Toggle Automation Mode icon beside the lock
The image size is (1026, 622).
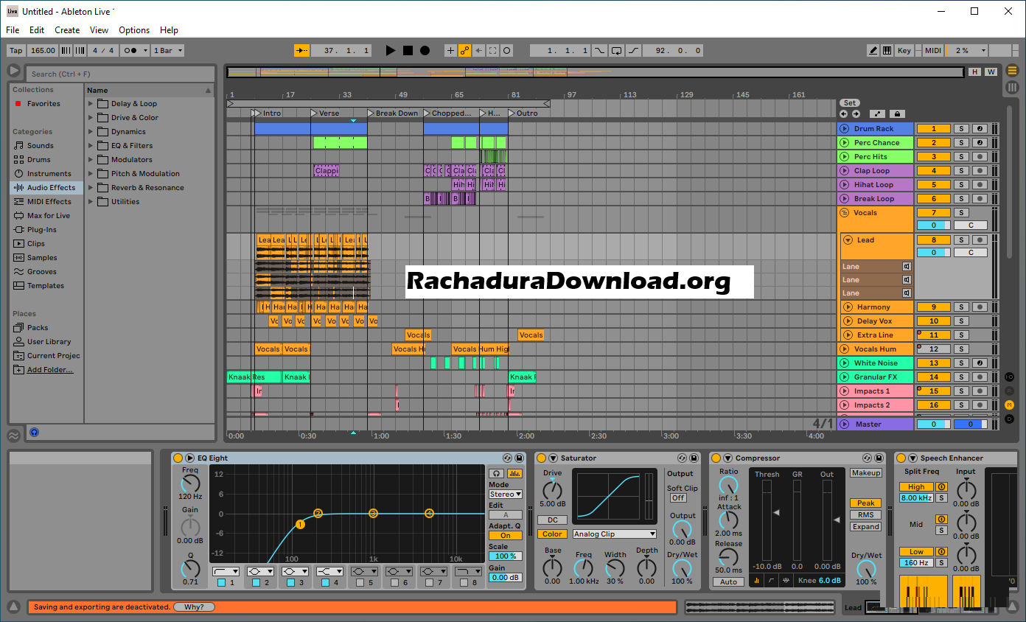[x=877, y=113]
